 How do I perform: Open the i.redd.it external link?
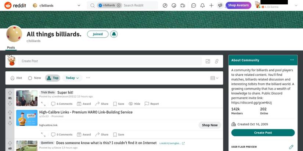[172, 143]
